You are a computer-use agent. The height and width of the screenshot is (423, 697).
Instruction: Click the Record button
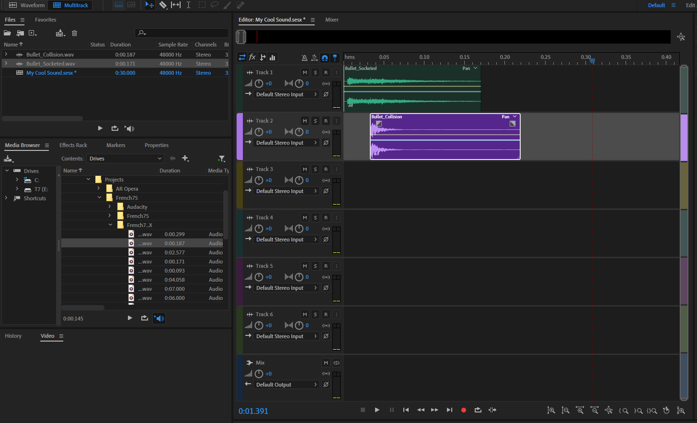[463, 410]
